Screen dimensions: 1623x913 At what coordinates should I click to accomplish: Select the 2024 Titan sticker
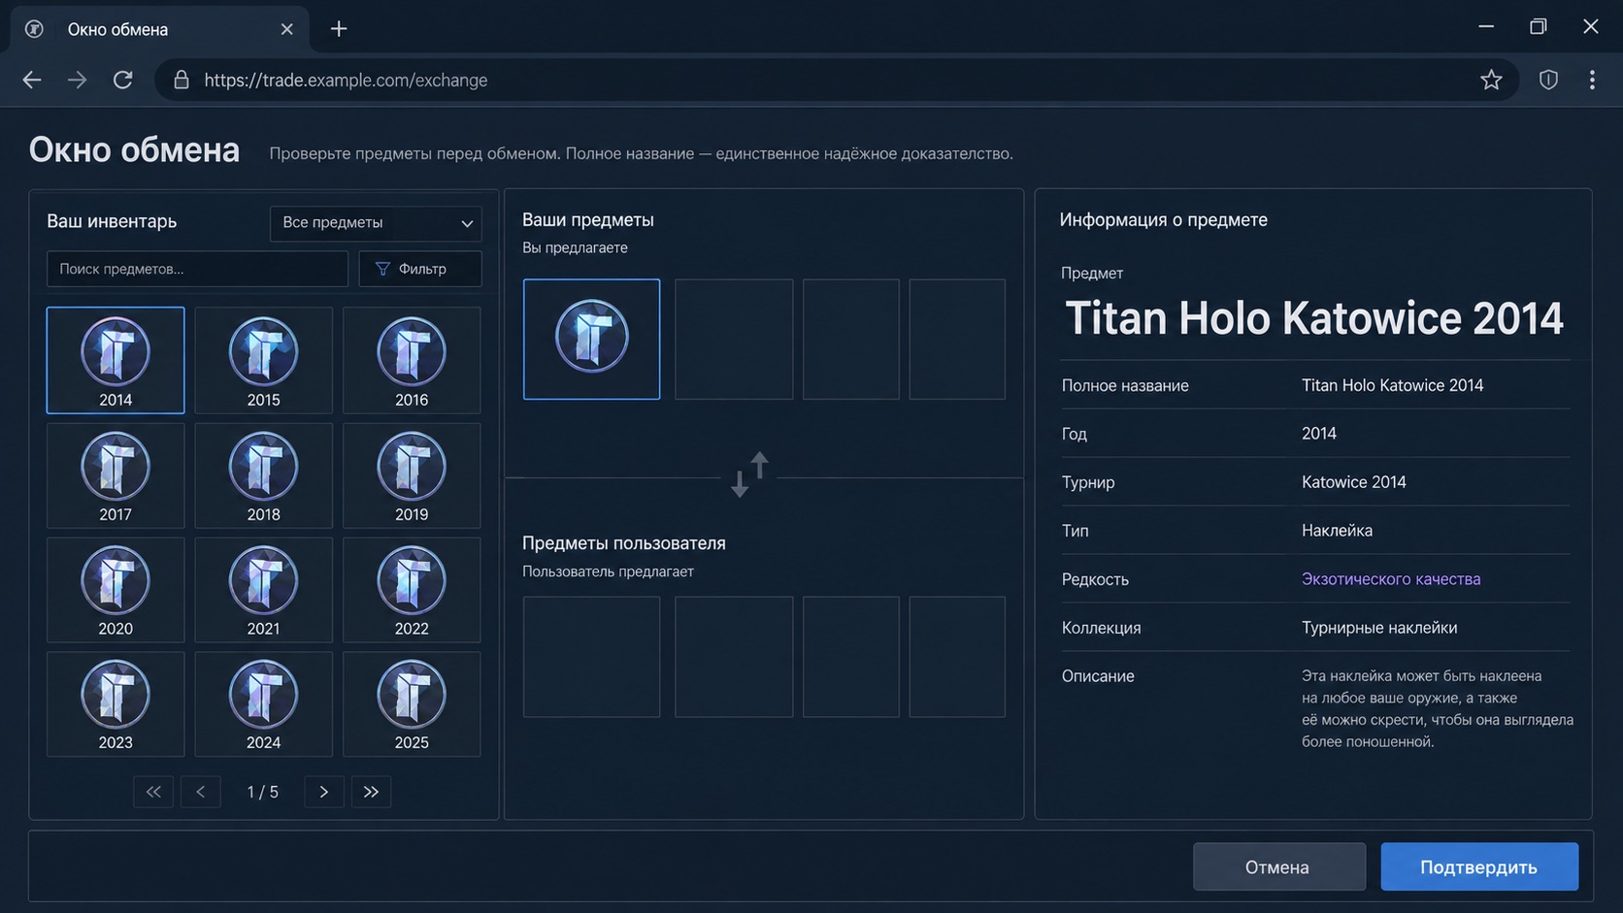263,704
